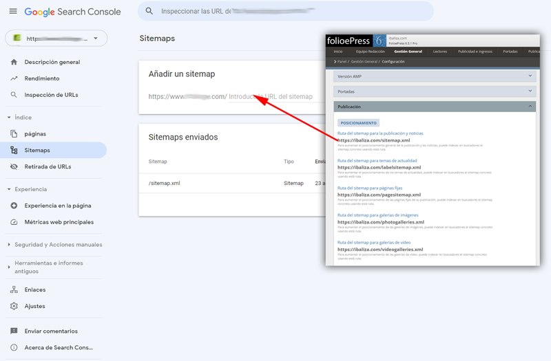Open Acerca de Search Console

59,347
